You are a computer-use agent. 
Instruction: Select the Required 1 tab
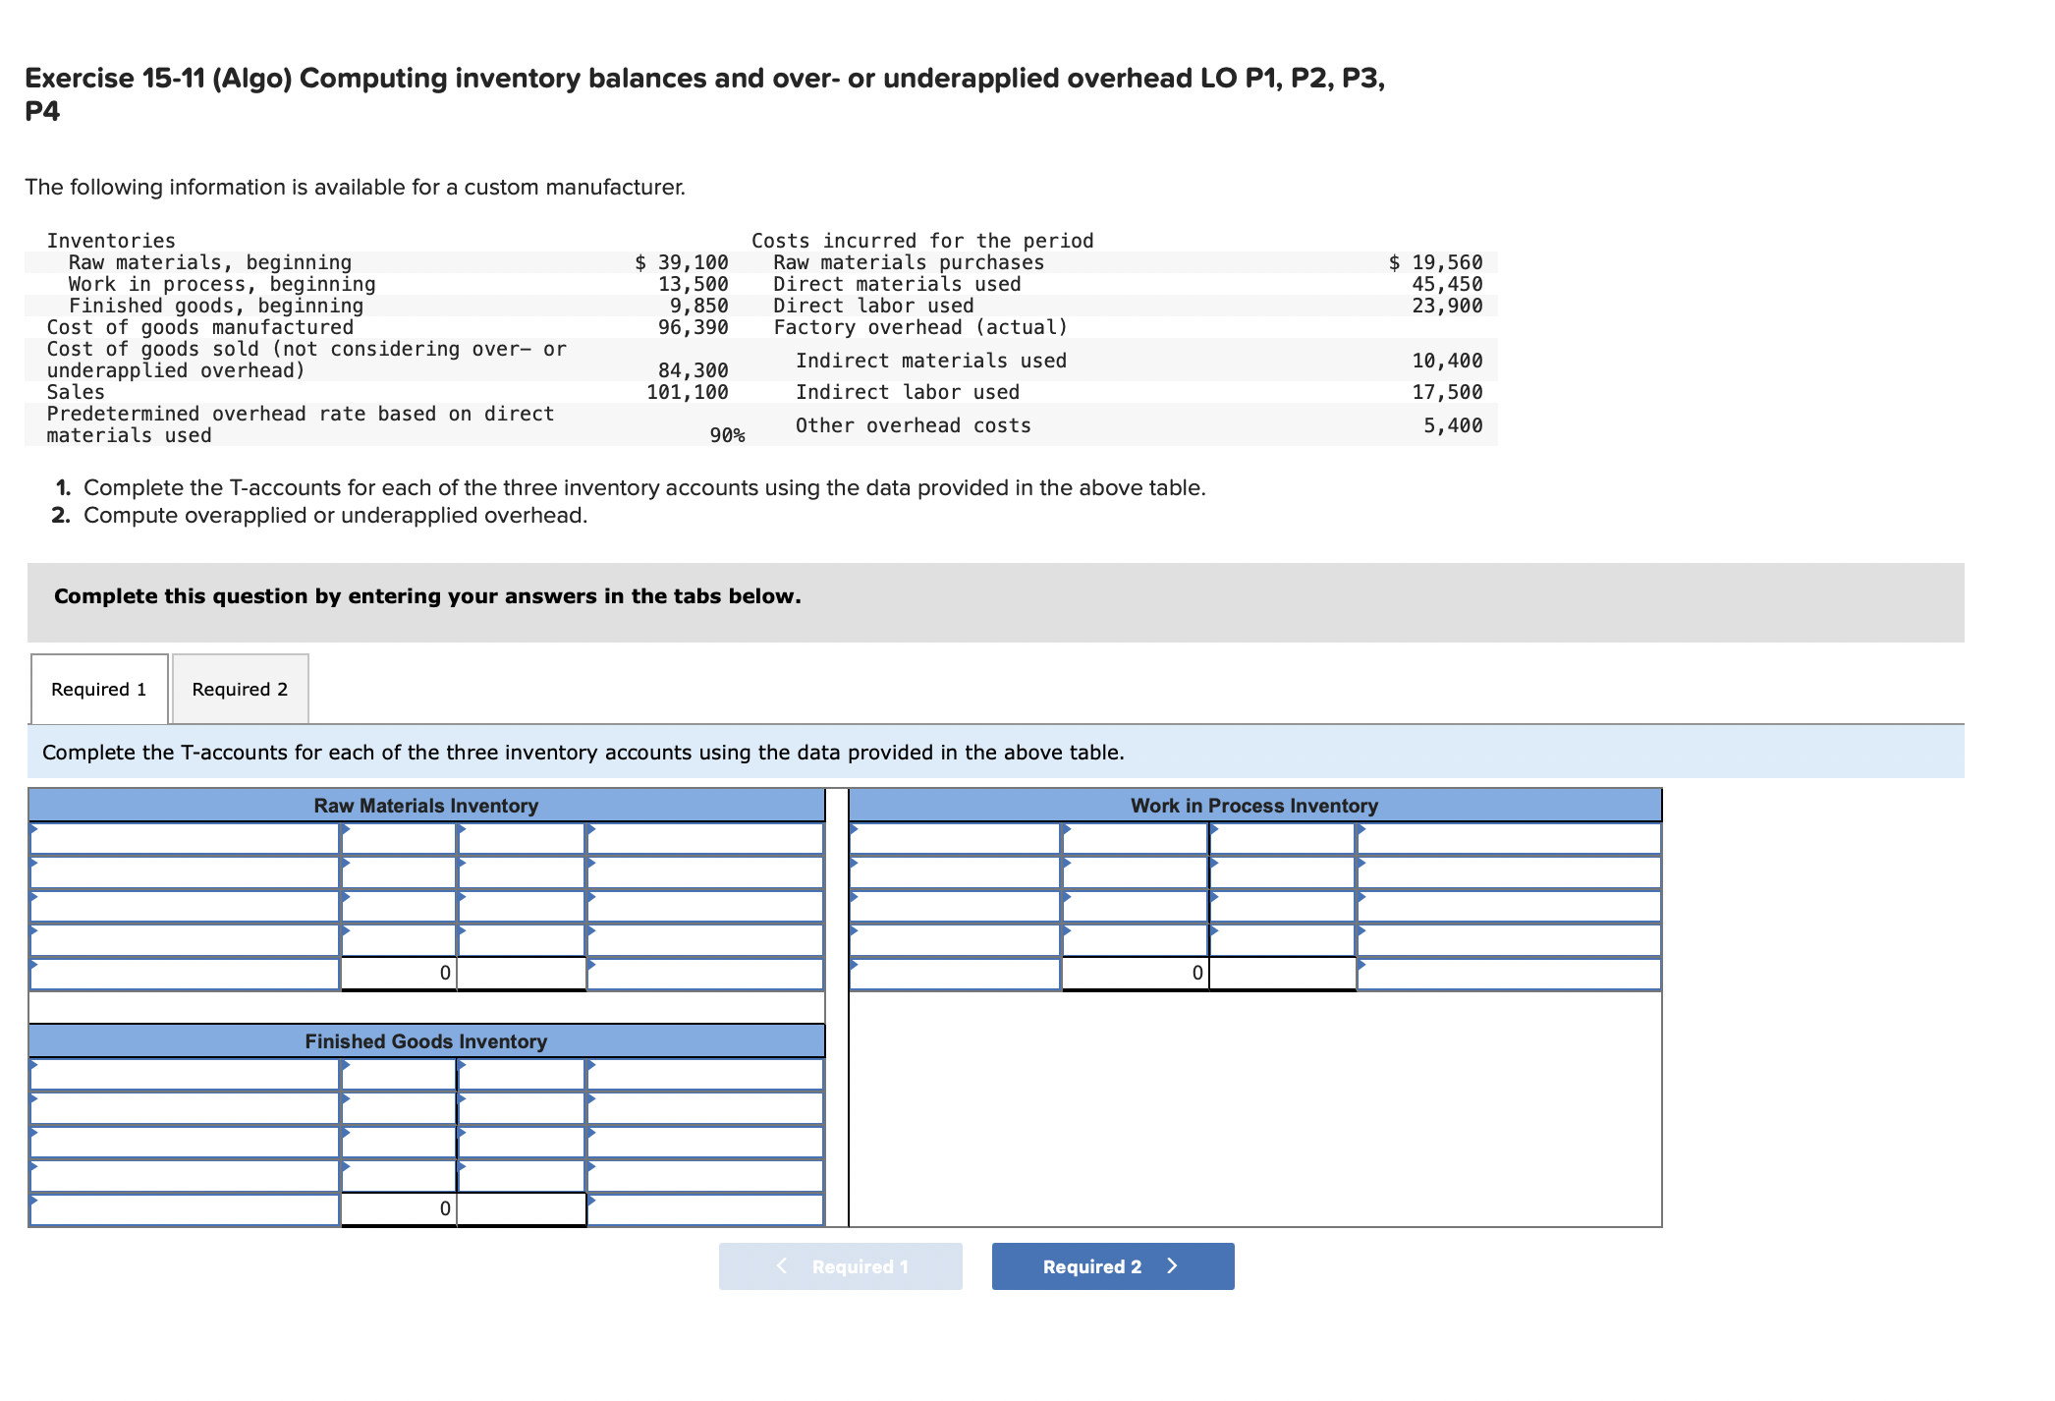click(98, 689)
